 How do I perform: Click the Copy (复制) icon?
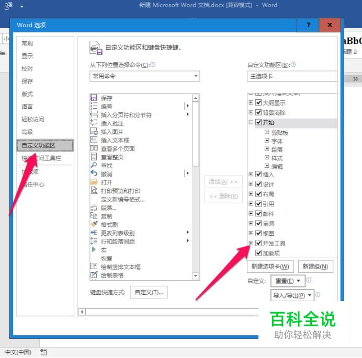tap(94, 216)
